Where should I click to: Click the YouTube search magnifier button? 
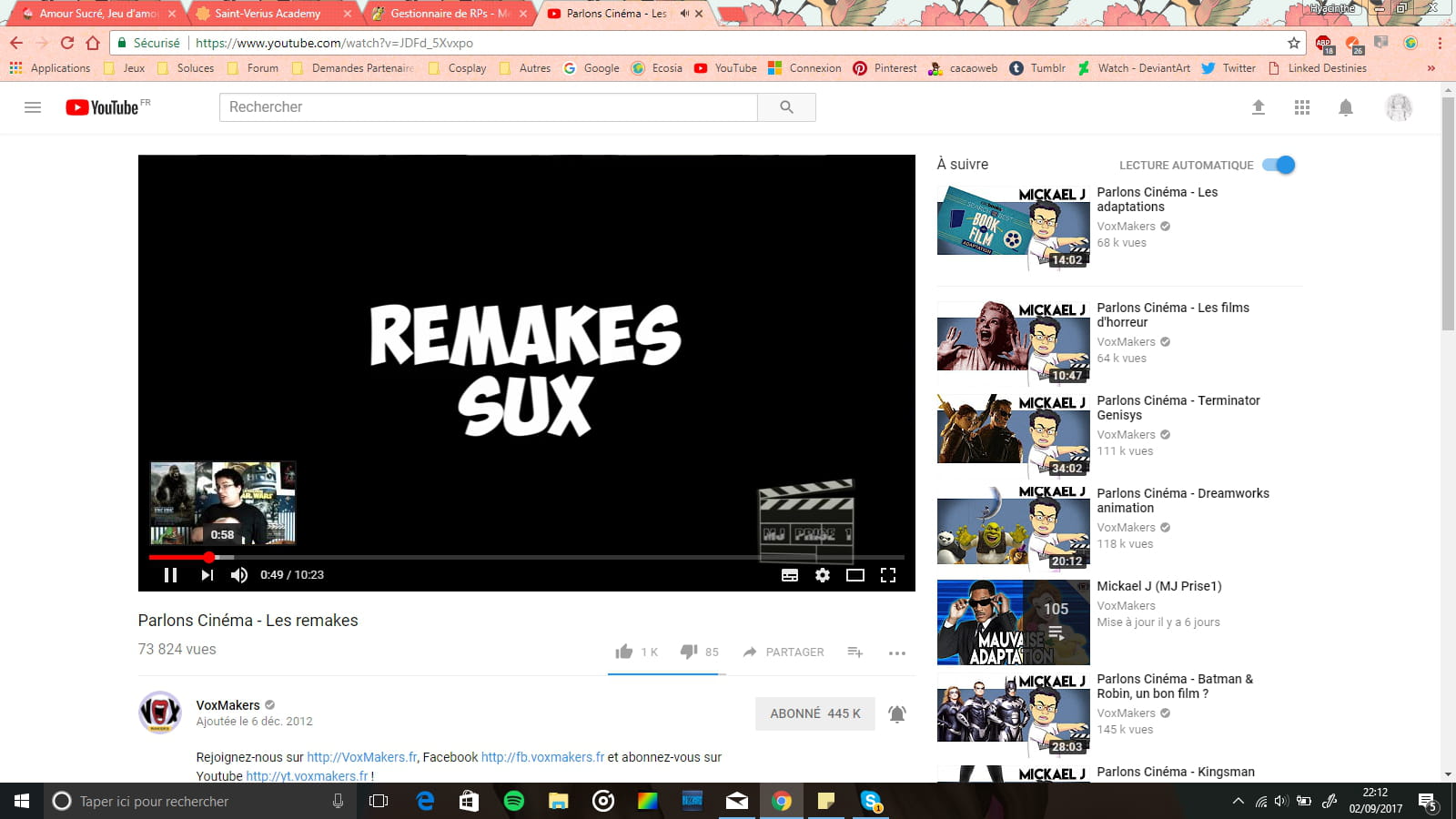point(787,107)
